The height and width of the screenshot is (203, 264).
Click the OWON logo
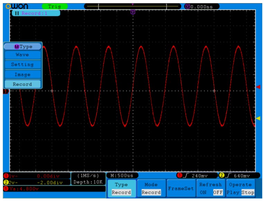coord(17,6)
